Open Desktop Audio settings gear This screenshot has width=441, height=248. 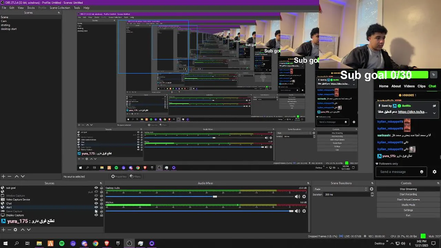(304, 197)
